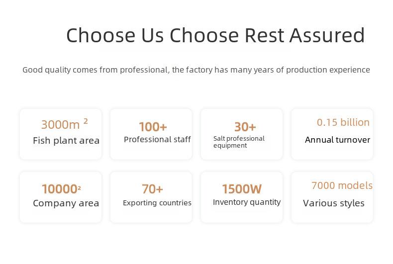Image resolution: width=393 pixels, height=264 pixels.
Task: Click the 10000² Company area card
Action: point(61,197)
